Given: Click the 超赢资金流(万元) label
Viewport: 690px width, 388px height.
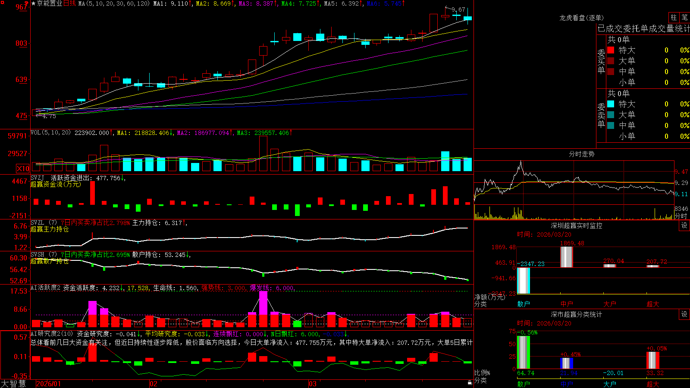Looking at the screenshot, I should pos(56,184).
